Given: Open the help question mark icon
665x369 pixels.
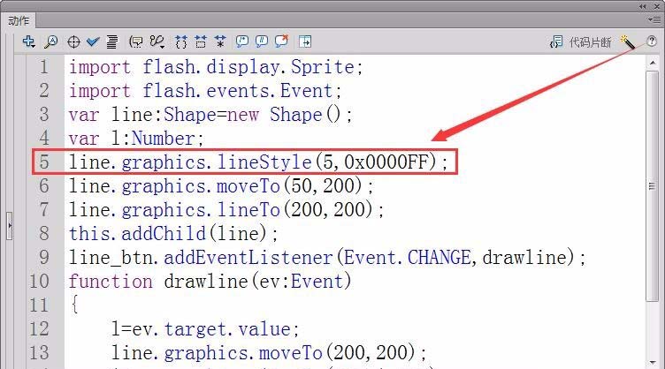Looking at the screenshot, I should (652, 41).
